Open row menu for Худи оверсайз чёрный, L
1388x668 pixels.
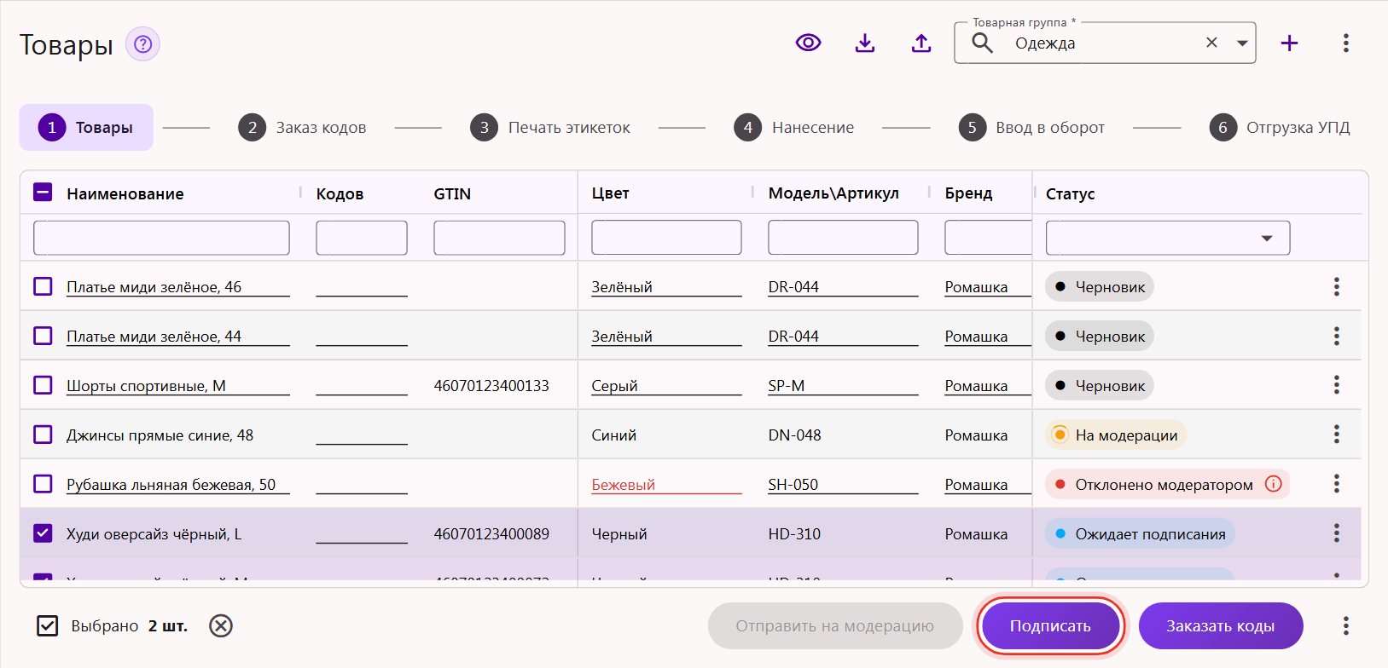pyautogui.click(x=1336, y=534)
